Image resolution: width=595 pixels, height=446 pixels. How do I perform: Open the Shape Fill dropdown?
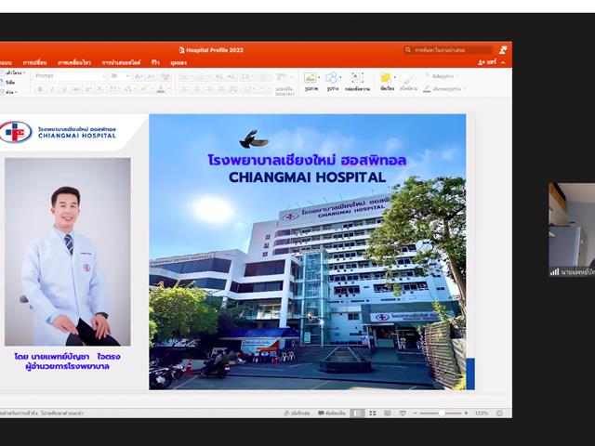[x=442, y=76]
